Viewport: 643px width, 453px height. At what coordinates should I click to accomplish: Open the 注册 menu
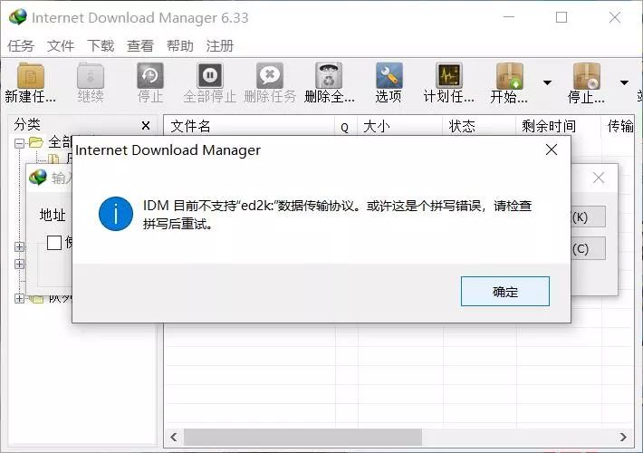220,46
